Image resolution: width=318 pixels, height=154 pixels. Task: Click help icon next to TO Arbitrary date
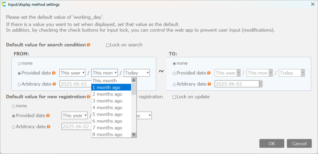pyautogui.click(x=209, y=84)
